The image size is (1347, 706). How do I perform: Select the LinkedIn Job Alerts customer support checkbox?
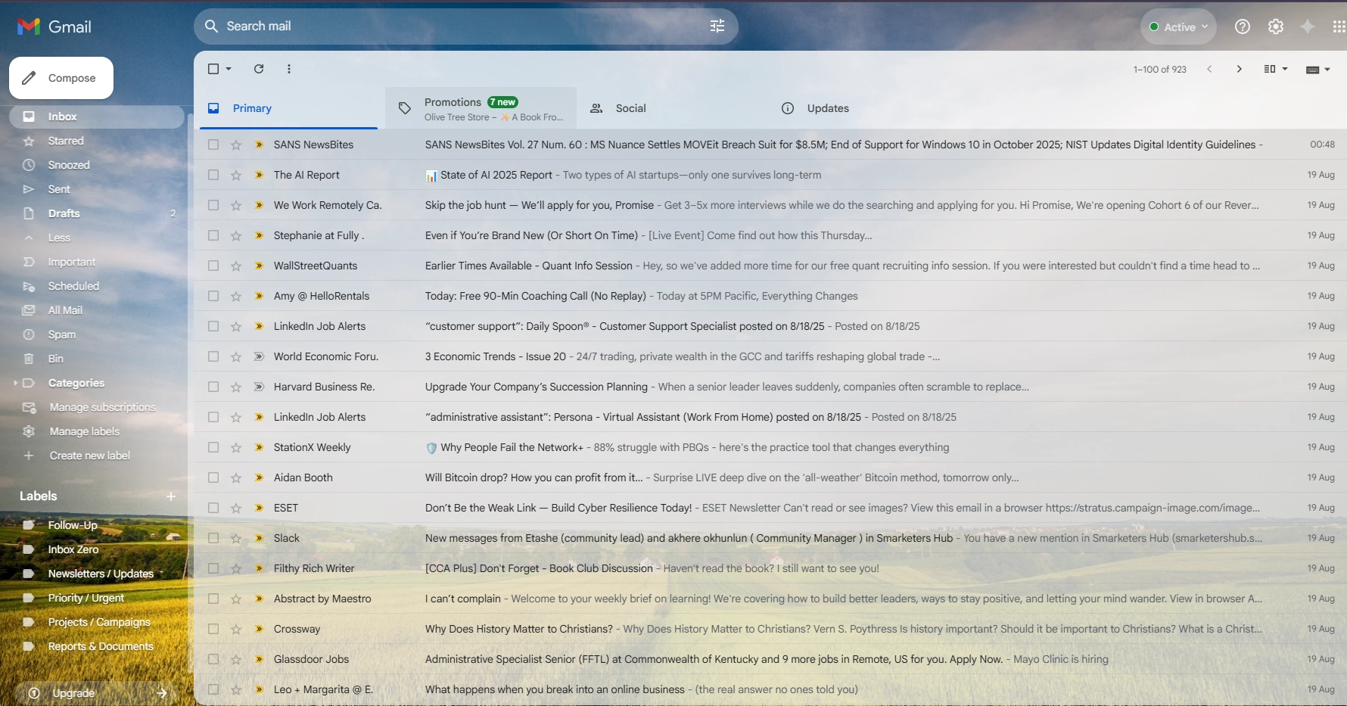coord(213,326)
